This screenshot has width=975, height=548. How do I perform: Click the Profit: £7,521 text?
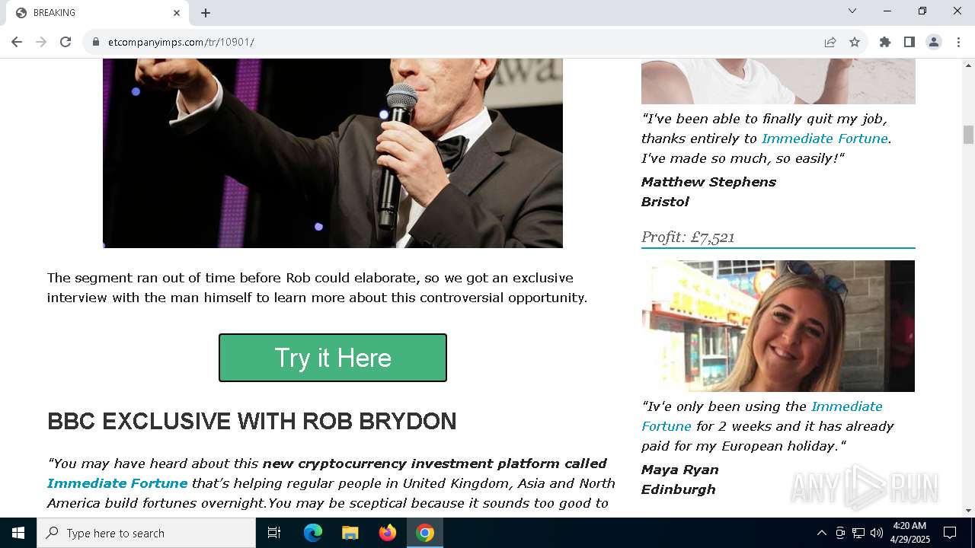[x=688, y=237]
